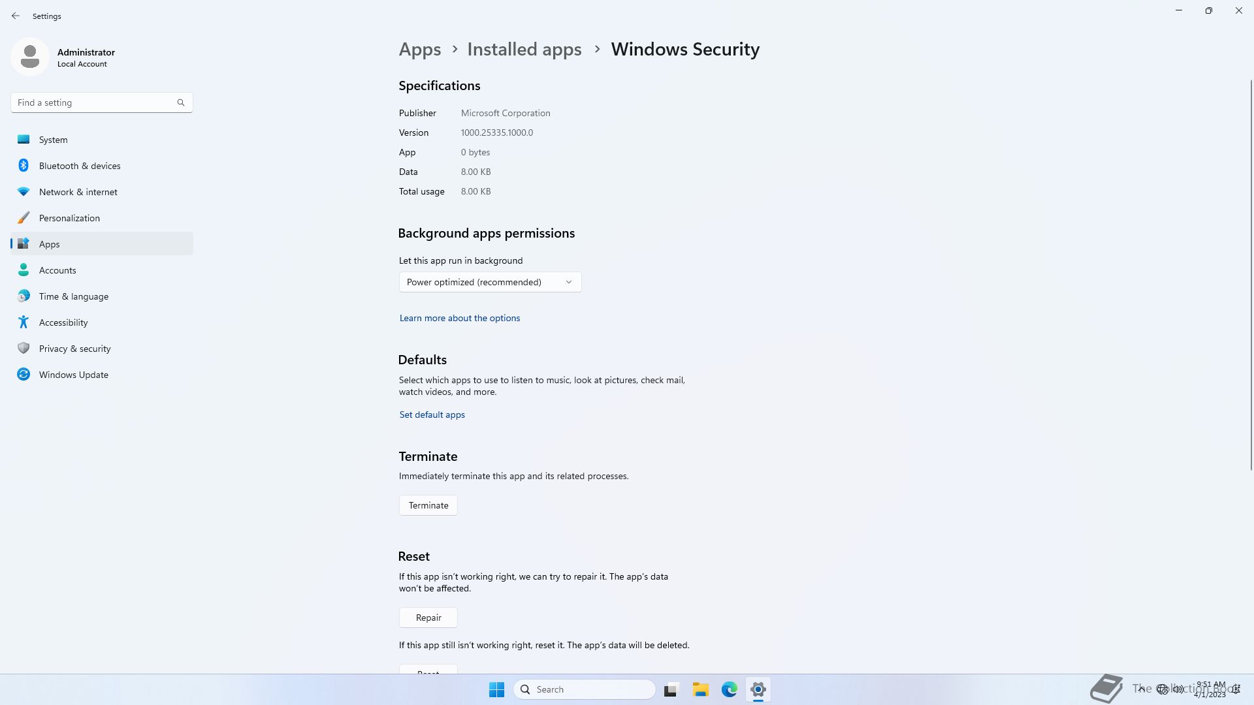The height and width of the screenshot is (705, 1254).
Task: Go back with the Settings back arrow
Action: tap(16, 16)
